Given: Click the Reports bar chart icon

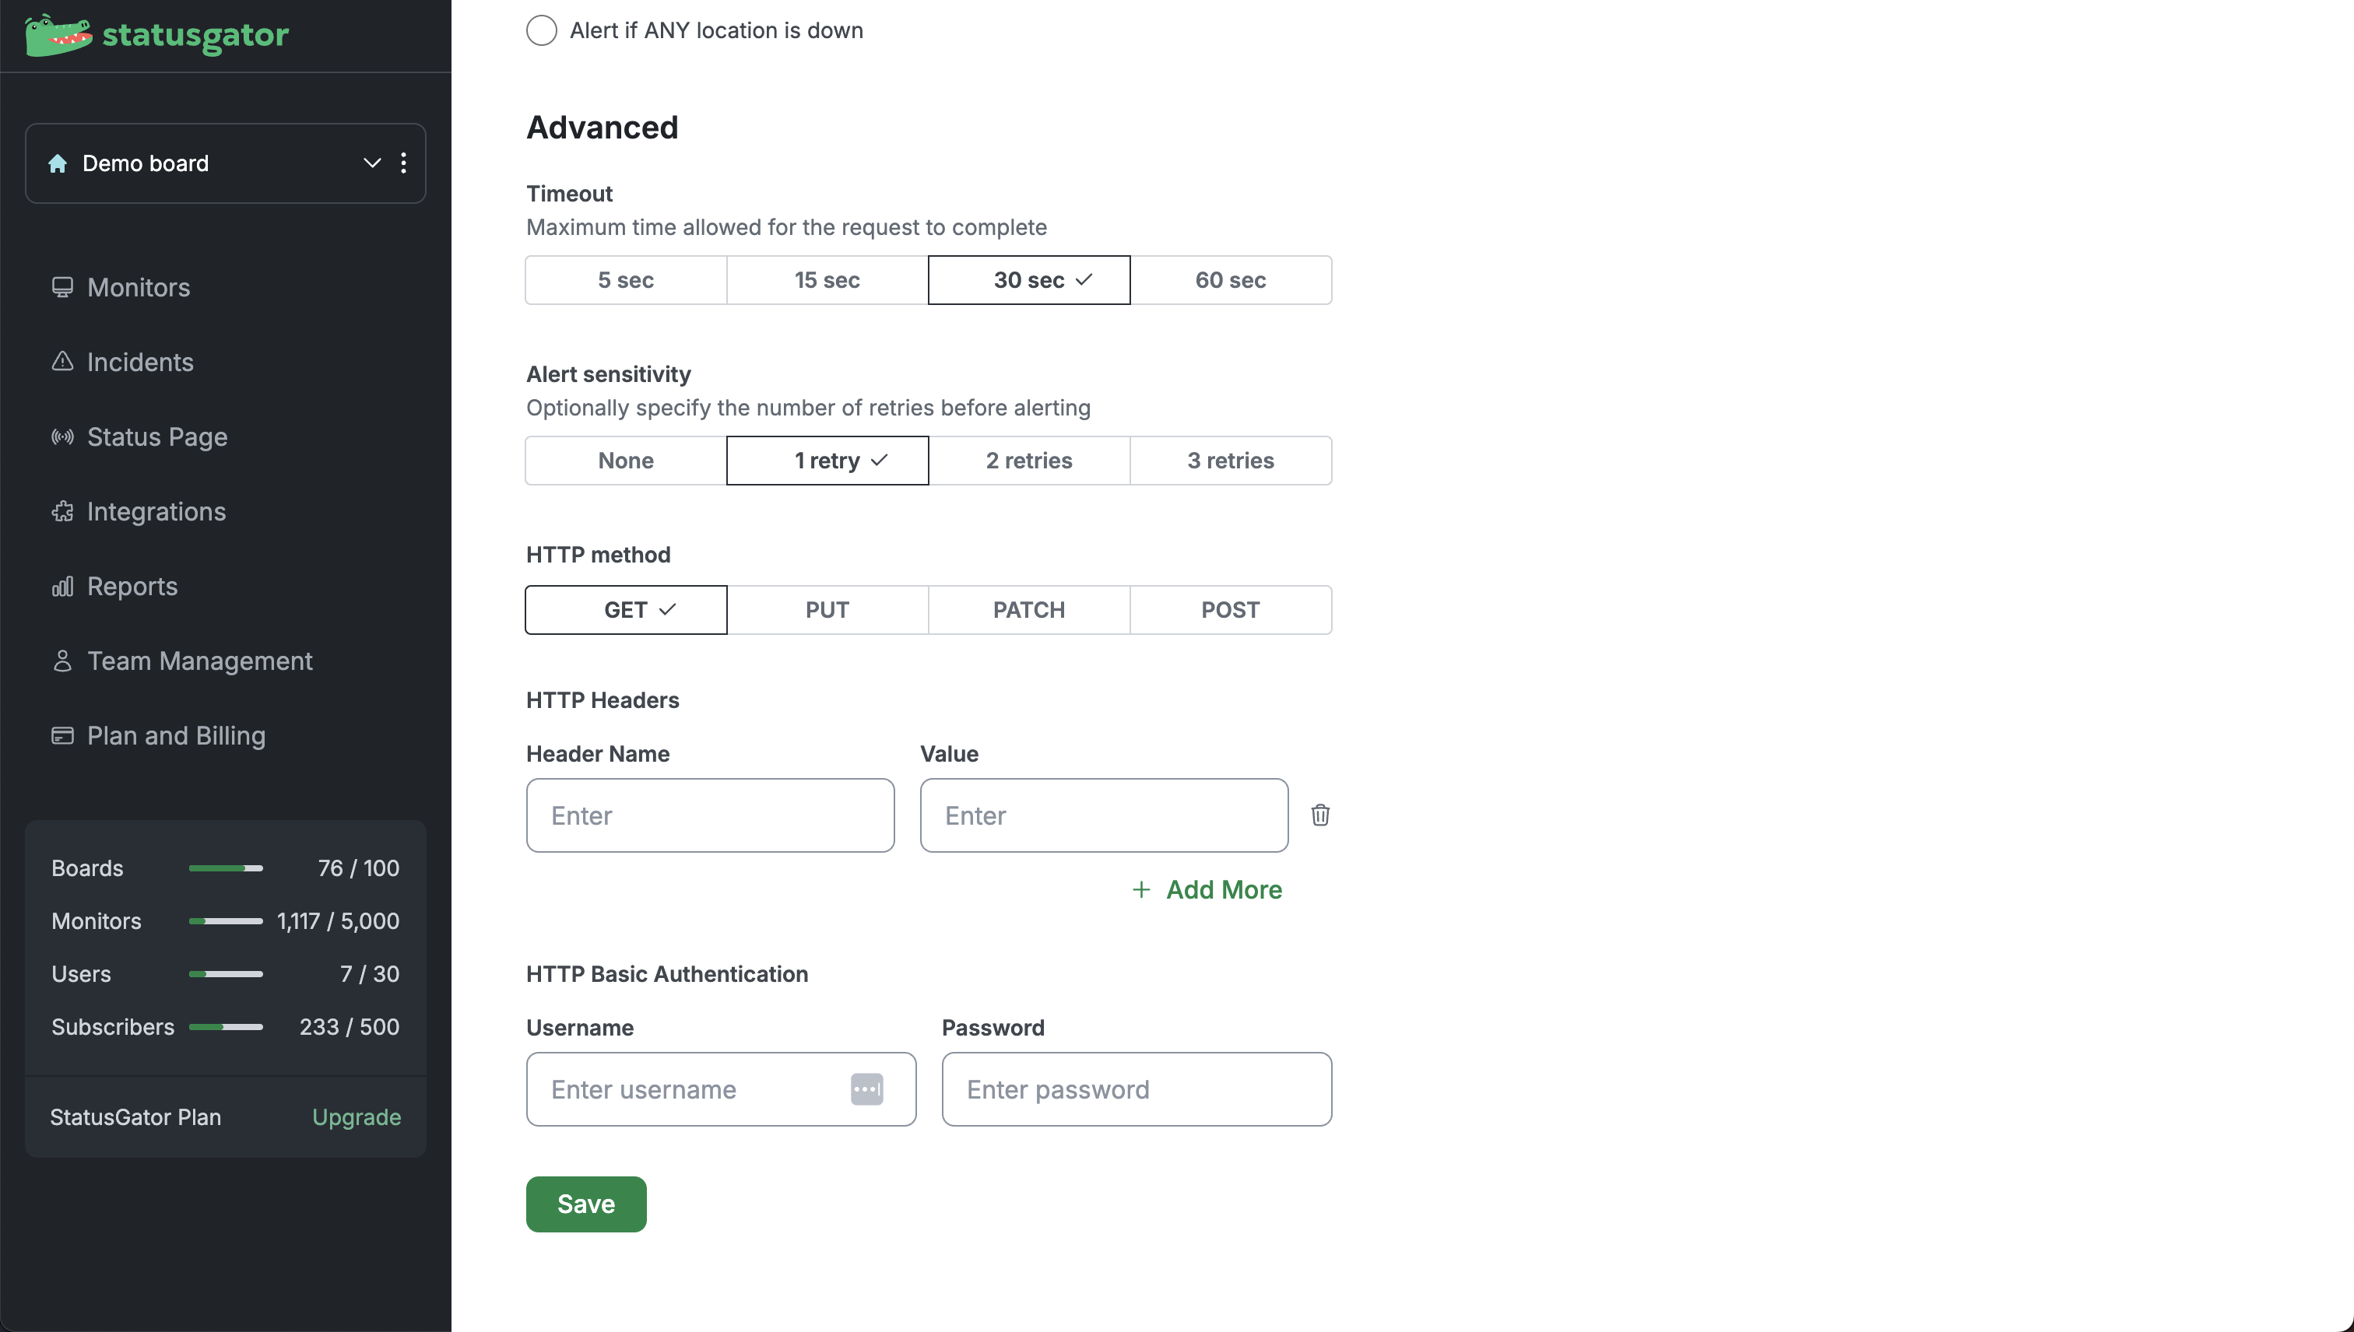Looking at the screenshot, I should 61,587.
